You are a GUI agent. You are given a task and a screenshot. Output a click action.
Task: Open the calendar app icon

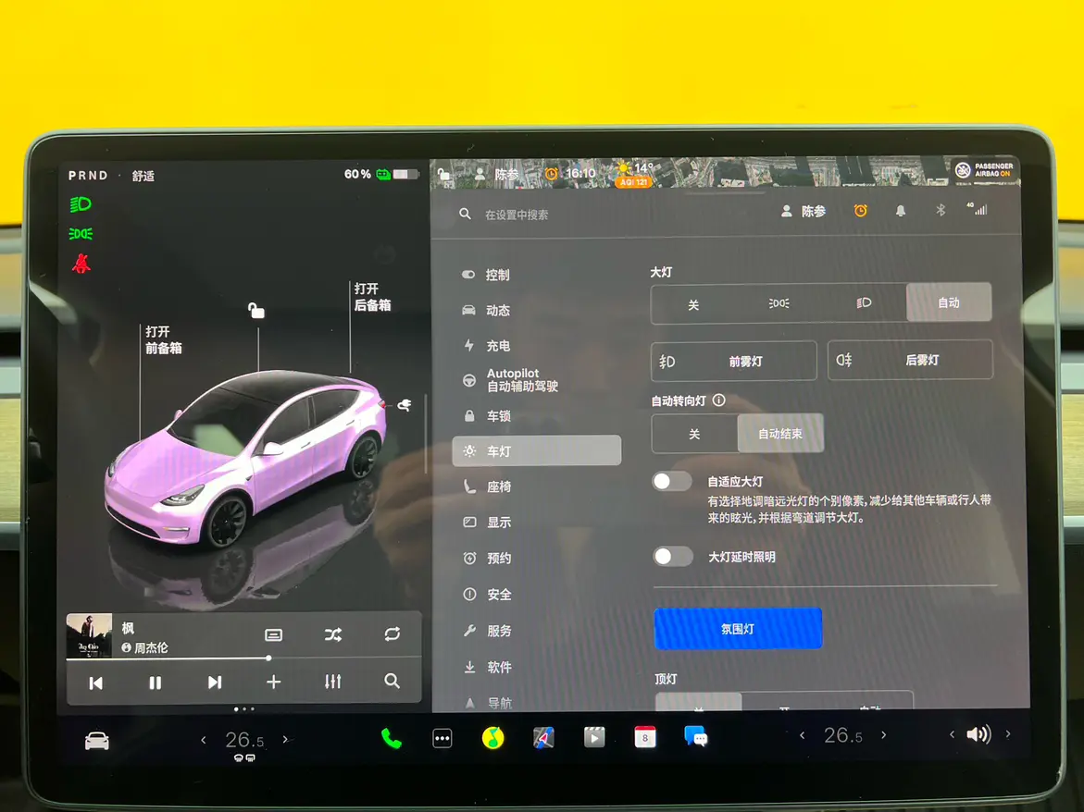(x=644, y=737)
